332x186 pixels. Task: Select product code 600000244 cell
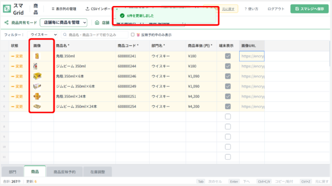[x=133, y=66]
